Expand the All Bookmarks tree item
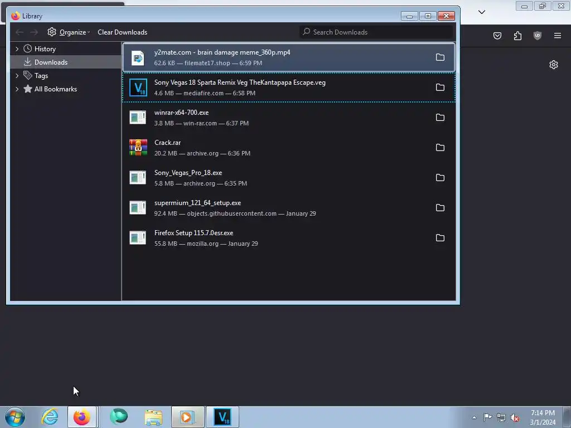 [17, 89]
